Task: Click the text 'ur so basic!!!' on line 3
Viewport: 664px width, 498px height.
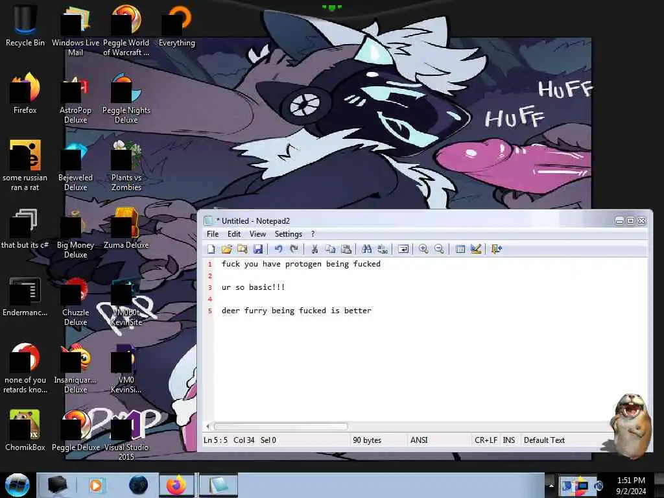Action: coord(253,287)
